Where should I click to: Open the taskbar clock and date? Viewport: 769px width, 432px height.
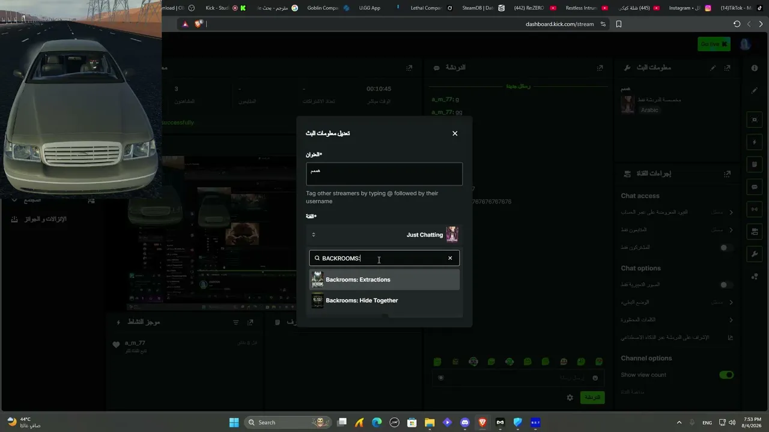[x=753, y=422]
